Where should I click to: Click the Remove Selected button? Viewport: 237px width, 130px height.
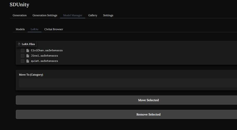[126, 114]
